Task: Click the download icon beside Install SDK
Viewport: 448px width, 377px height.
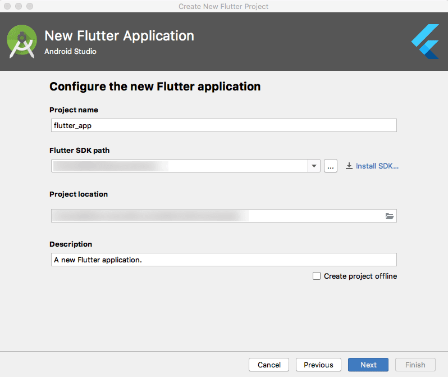Action: click(349, 166)
